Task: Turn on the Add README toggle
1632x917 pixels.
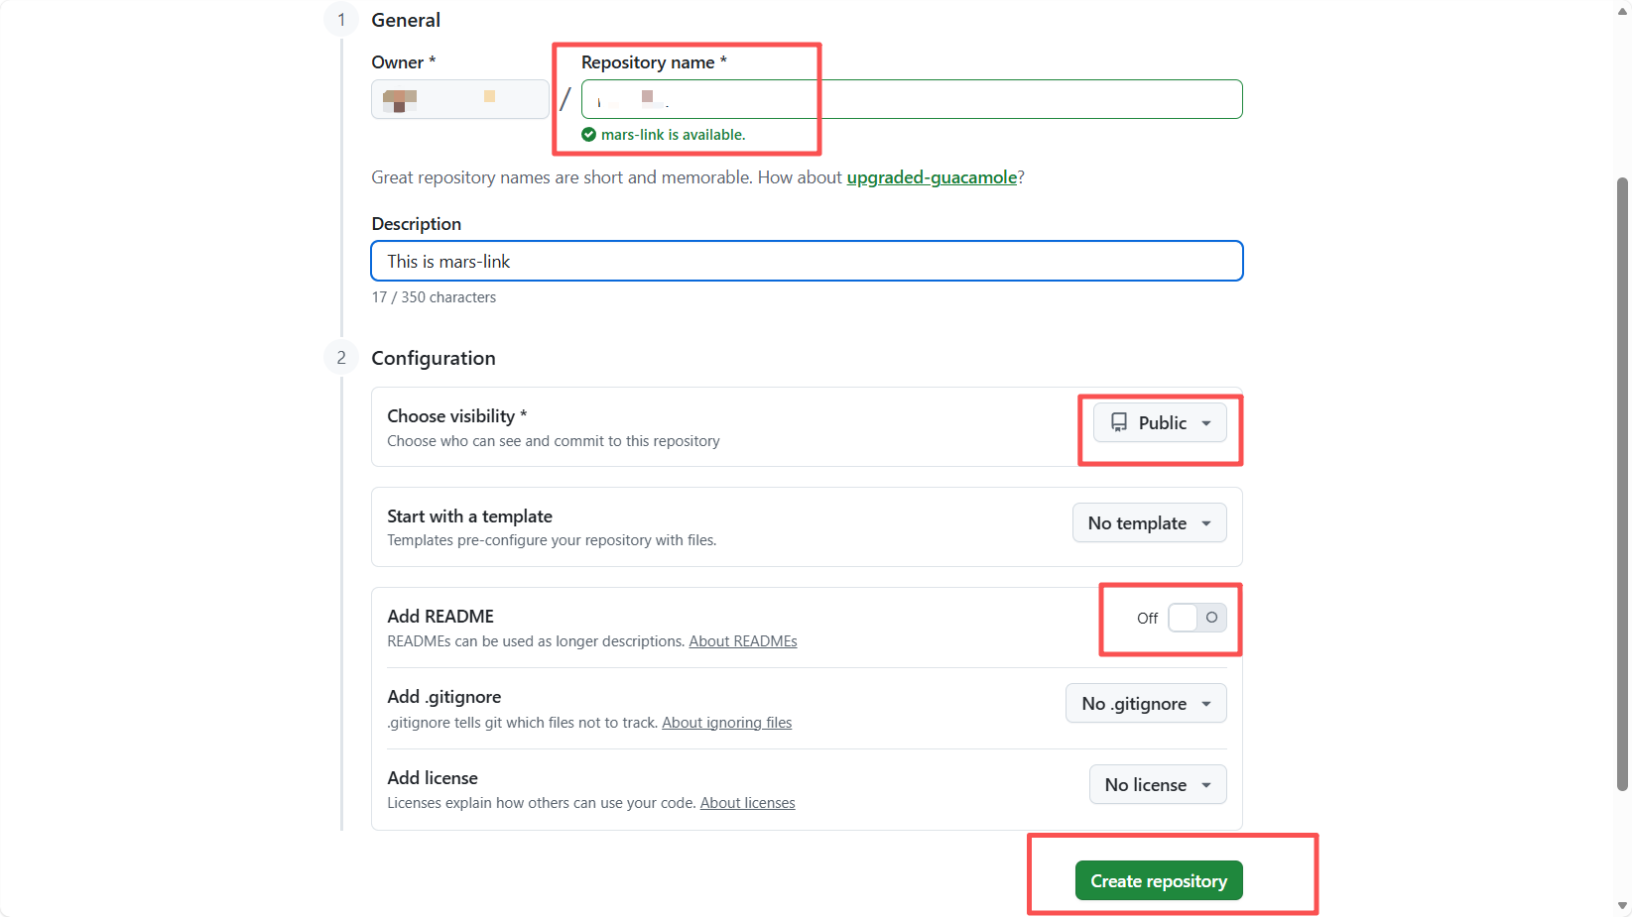Action: pyautogui.click(x=1196, y=618)
